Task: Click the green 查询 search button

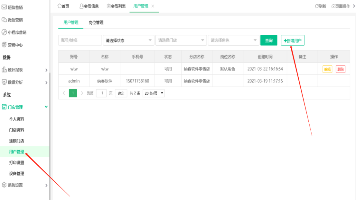Action: pyautogui.click(x=269, y=40)
